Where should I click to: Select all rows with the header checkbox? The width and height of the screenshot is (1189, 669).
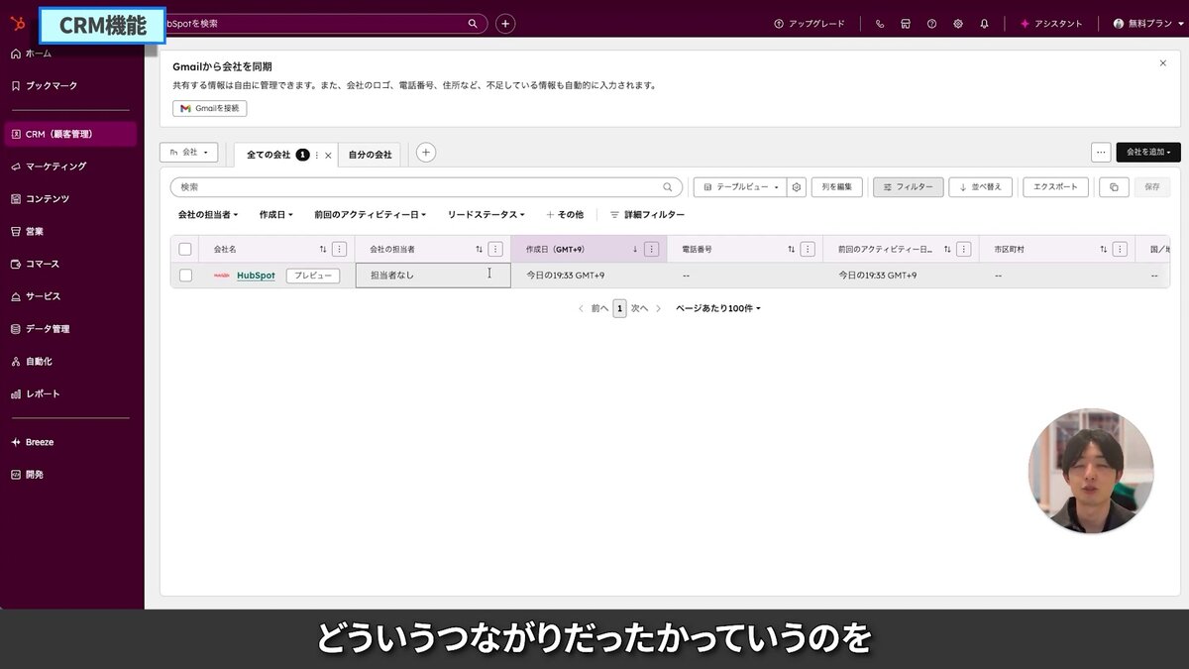pyautogui.click(x=185, y=248)
